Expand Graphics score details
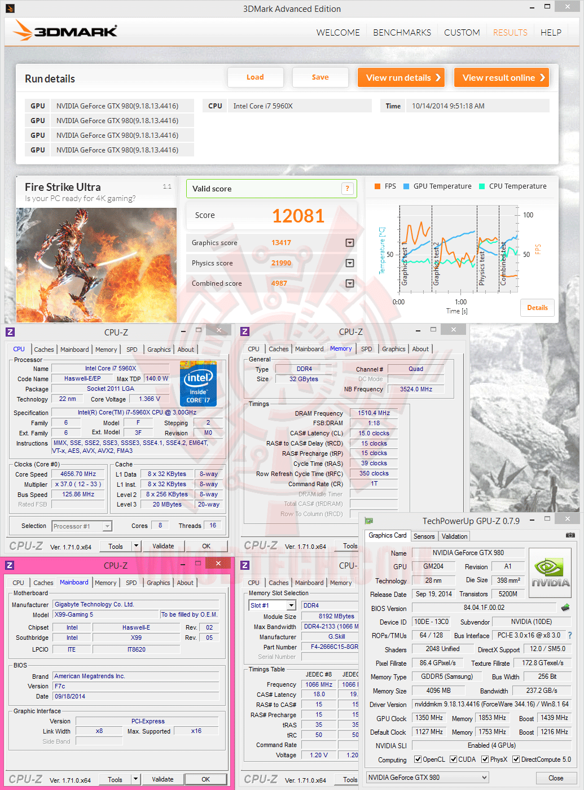The width and height of the screenshot is (584, 790). tap(350, 243)
